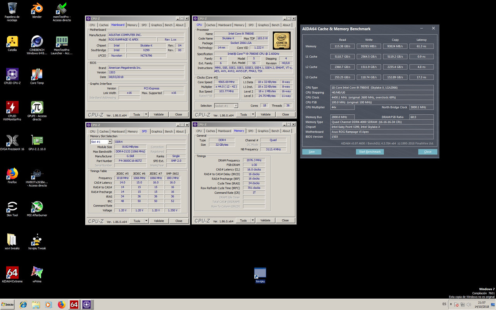This screenshot has height=310, width=496.
Task: Select the Firefox desktop icon
Action: (x=12, y=176)
